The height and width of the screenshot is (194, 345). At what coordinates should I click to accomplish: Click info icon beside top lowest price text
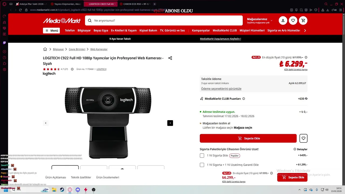pyautogui.click(x=306, y=57)
